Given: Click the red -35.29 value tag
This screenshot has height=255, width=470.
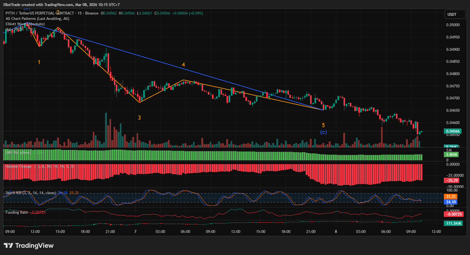Looking at the screenshot, I should tap(453, 181).
